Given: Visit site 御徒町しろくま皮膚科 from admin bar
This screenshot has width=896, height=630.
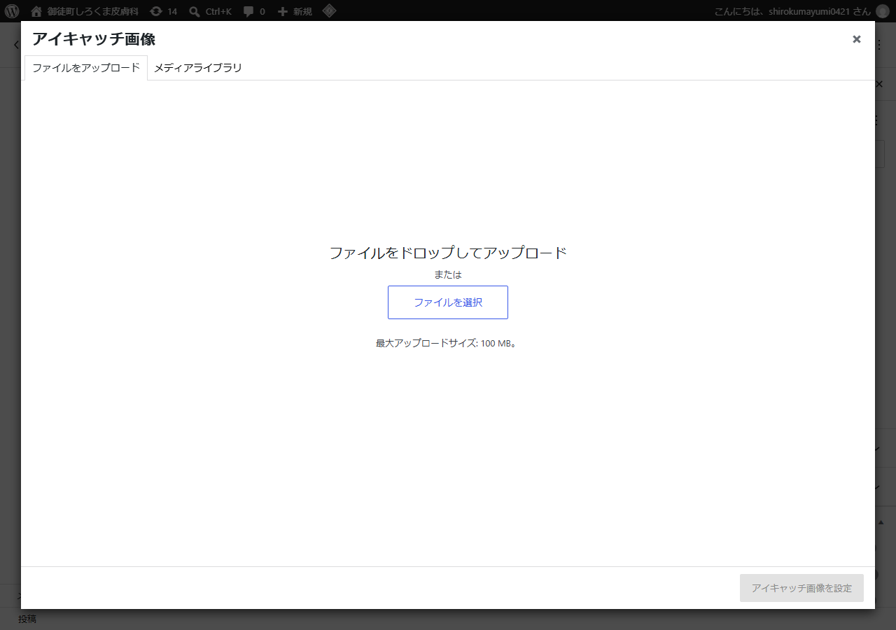Looking at the screenshot, I should 85,11.
